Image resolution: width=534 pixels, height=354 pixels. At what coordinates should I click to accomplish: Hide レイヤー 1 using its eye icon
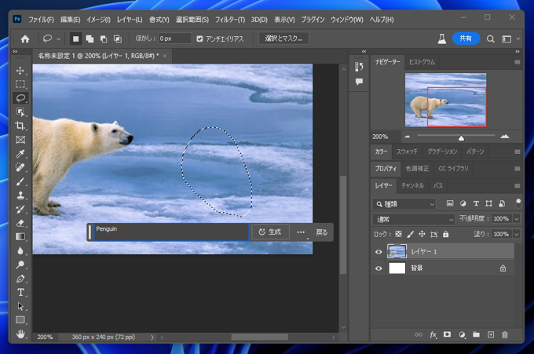379,252
